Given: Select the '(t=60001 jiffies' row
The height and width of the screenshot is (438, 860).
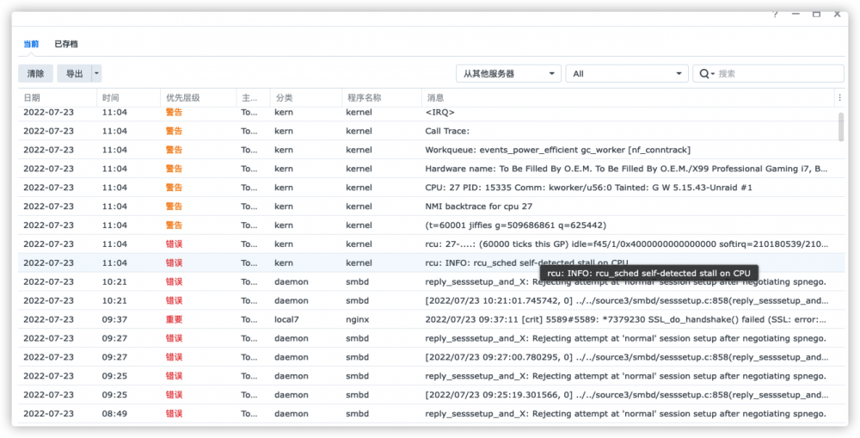Looking at the screenshot, I should click(x=431, y=225).
